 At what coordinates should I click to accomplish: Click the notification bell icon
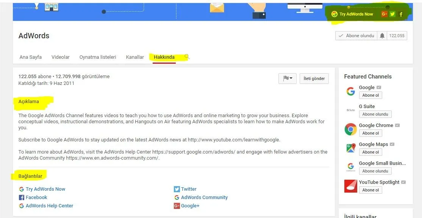click(x=382, y=36)
